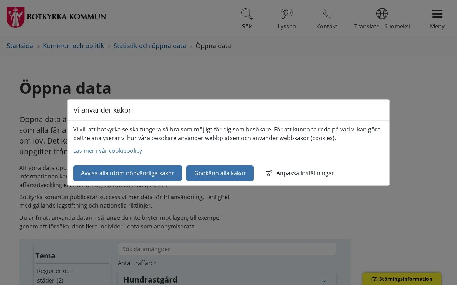Image resolution: width=457 pixels, height=285 pixels.
Task: Open the Störningsinformation notice
Action: [402, 279]
